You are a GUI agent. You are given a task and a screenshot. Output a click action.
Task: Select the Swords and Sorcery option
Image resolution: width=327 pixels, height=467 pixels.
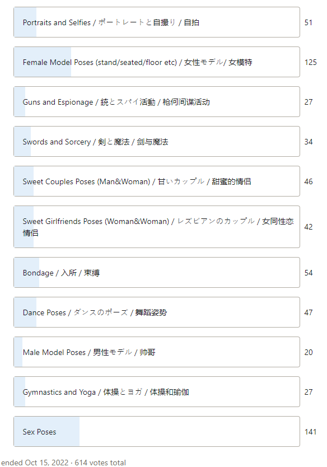click(x=157, y=142)
